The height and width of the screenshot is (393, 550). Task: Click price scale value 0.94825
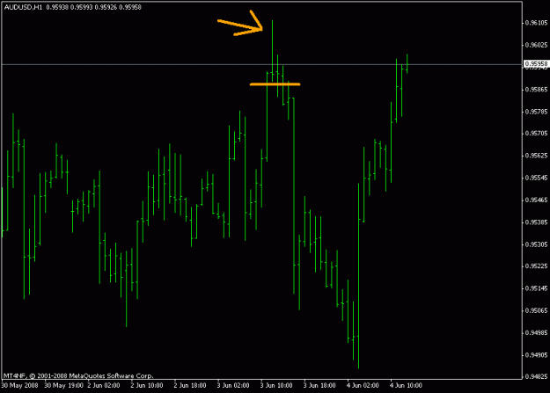[536, 377]
